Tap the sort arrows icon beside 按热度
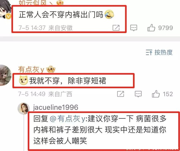Image resolution: width=180 pixels, height=151 pixels. click(149, 52)
